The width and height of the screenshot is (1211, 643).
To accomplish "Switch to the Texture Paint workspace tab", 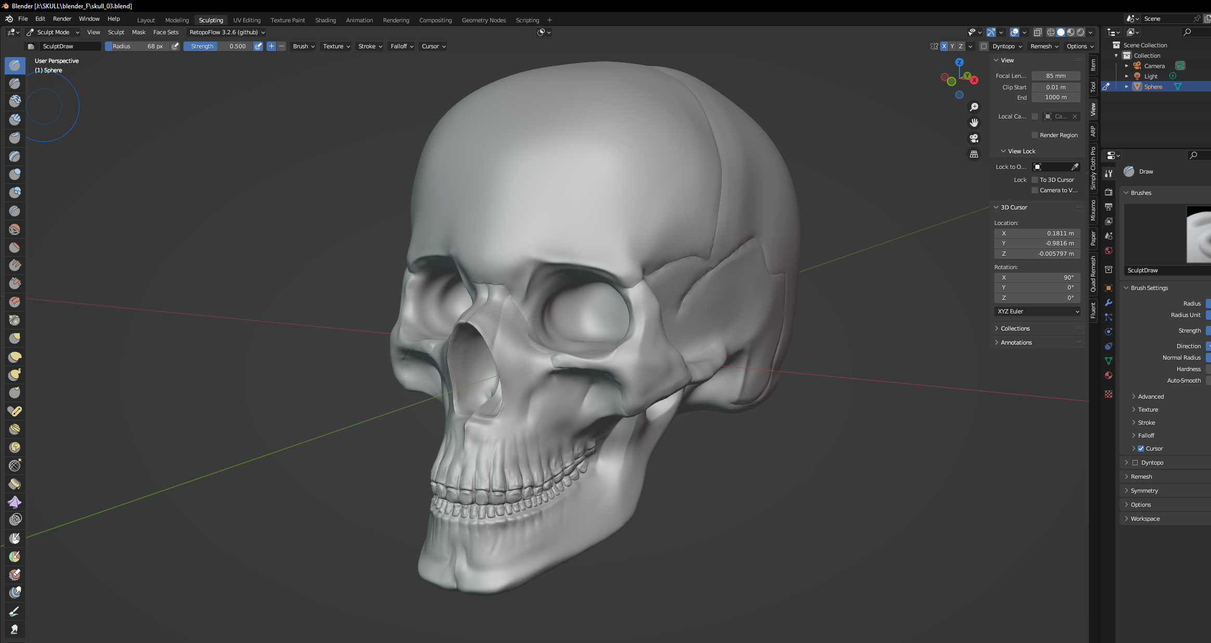I will (287, 20).
